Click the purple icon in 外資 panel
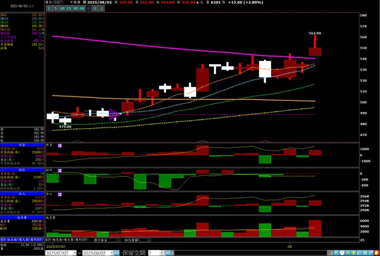The width and height of the screenshot is (380, 256). coord(60,145)
